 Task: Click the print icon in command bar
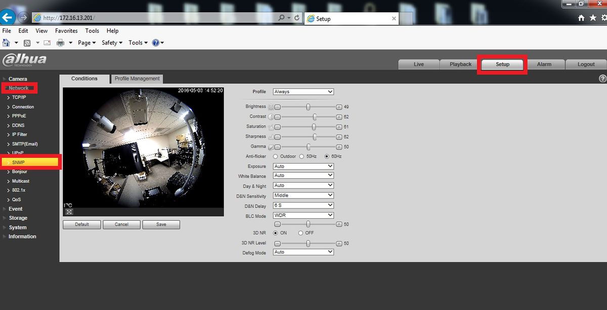point(60,43)
